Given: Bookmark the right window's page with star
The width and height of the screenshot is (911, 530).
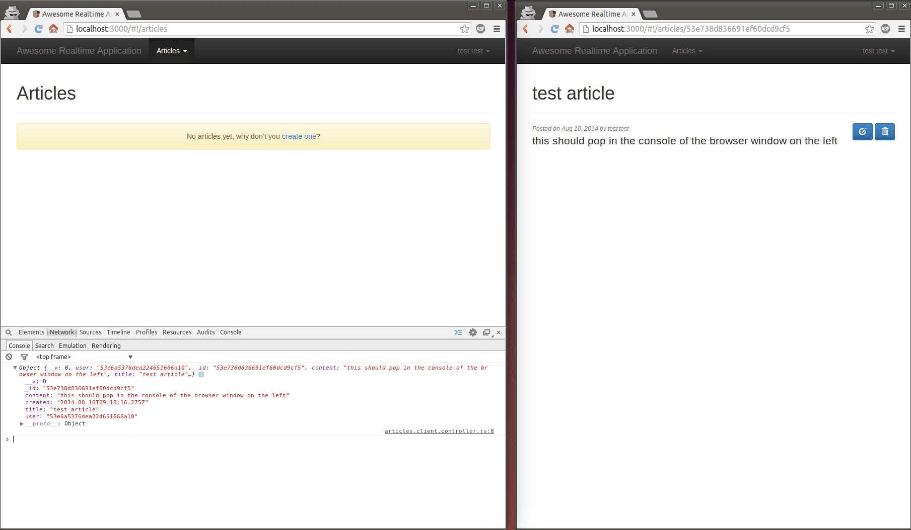Looking at the screenshot, I should tap(869, 29).
